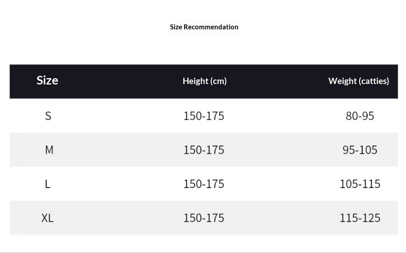Pick the 115-125 weight range
Screen dimensions: 406x253
pyautogui.click(x=360, y=218)
